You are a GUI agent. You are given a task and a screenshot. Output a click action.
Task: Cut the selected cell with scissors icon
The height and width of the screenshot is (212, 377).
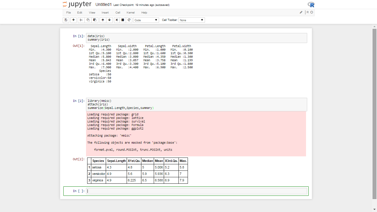[x=81, y=20]
